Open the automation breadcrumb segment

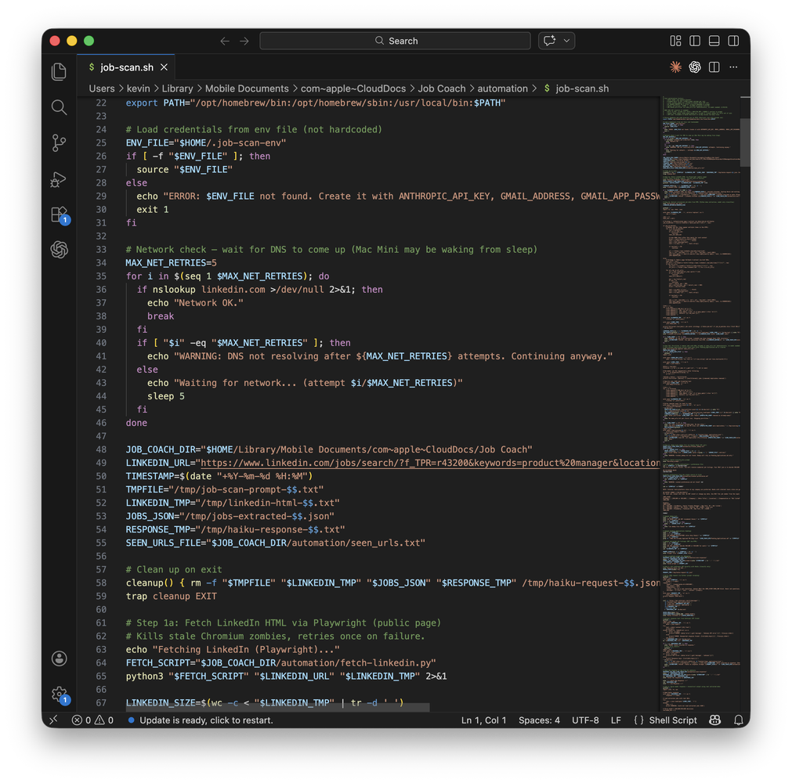pyautogui.click(x=503, y=88)
